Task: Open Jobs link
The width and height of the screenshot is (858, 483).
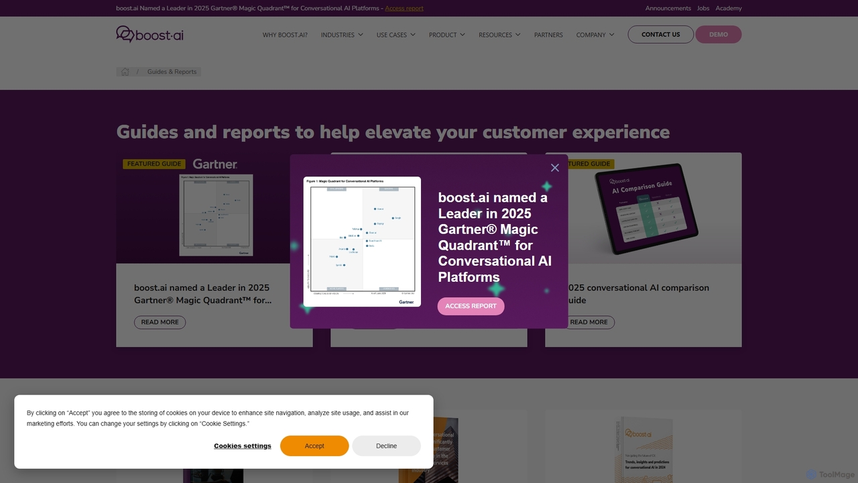Action: [x=703, y=8]
